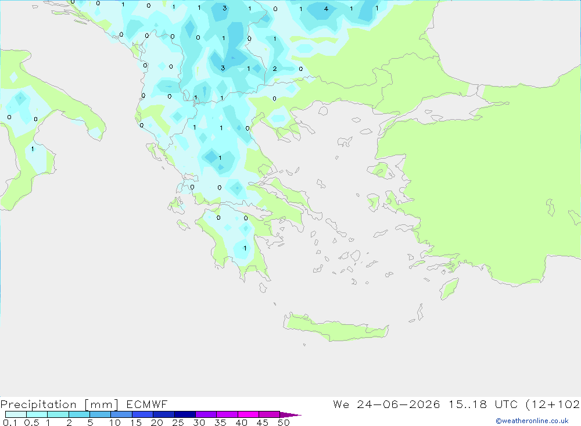Select the 5–10 mm legend color swatch
Screen dimensions: 581x426
pos(101,414)
